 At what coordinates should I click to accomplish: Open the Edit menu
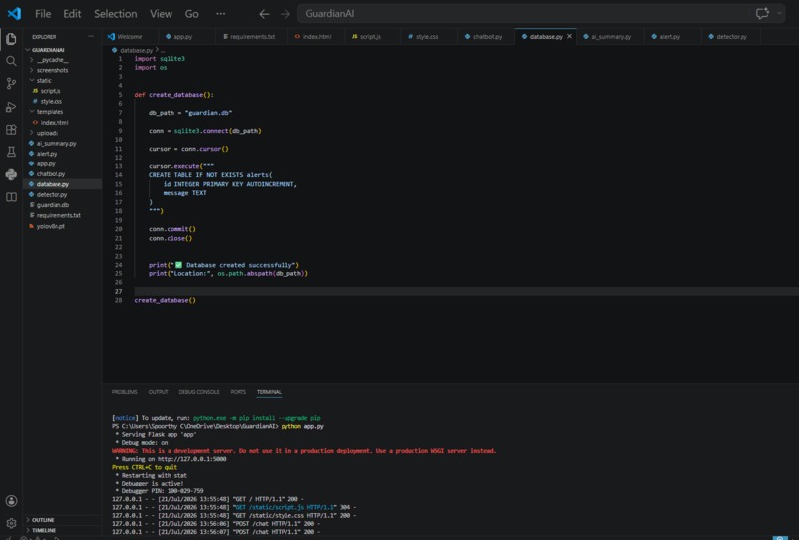tap(72, 14)
